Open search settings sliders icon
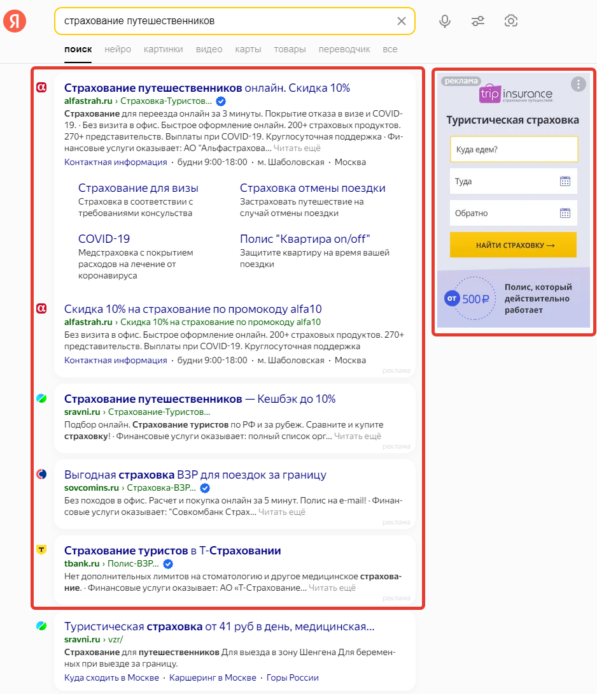 point(478,21)
